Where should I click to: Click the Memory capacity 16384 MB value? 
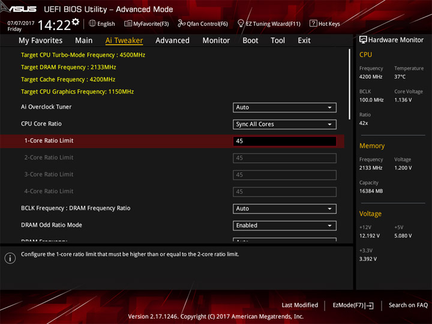(371, 191)
